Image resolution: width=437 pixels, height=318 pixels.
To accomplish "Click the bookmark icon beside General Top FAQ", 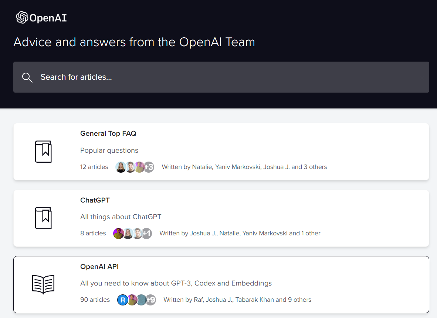I will click(x=43, y=152).
